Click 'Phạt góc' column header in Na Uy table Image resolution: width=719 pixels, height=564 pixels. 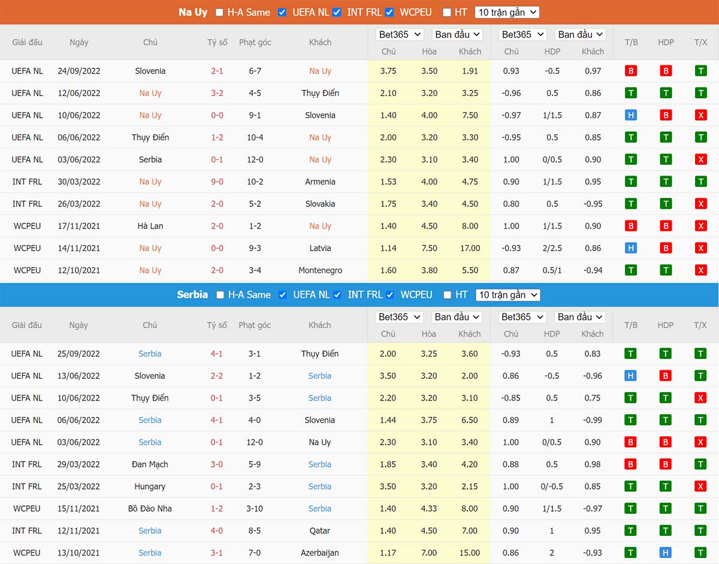(255, 42)
